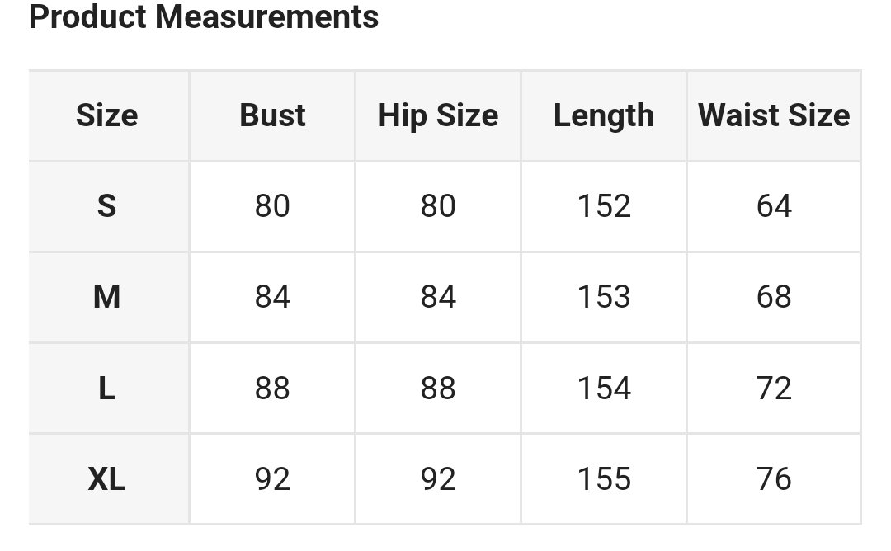Click the Length value 153
Image resolution: width=891 pixels, height=551 pixels.
point(604,297)
